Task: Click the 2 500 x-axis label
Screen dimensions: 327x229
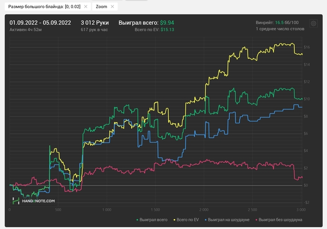Action: [x=253, y=210]
